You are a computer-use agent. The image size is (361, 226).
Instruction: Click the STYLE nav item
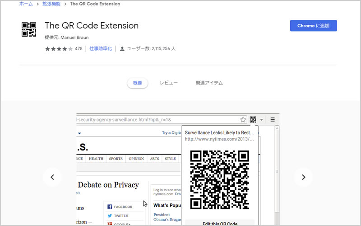point(170,159)
